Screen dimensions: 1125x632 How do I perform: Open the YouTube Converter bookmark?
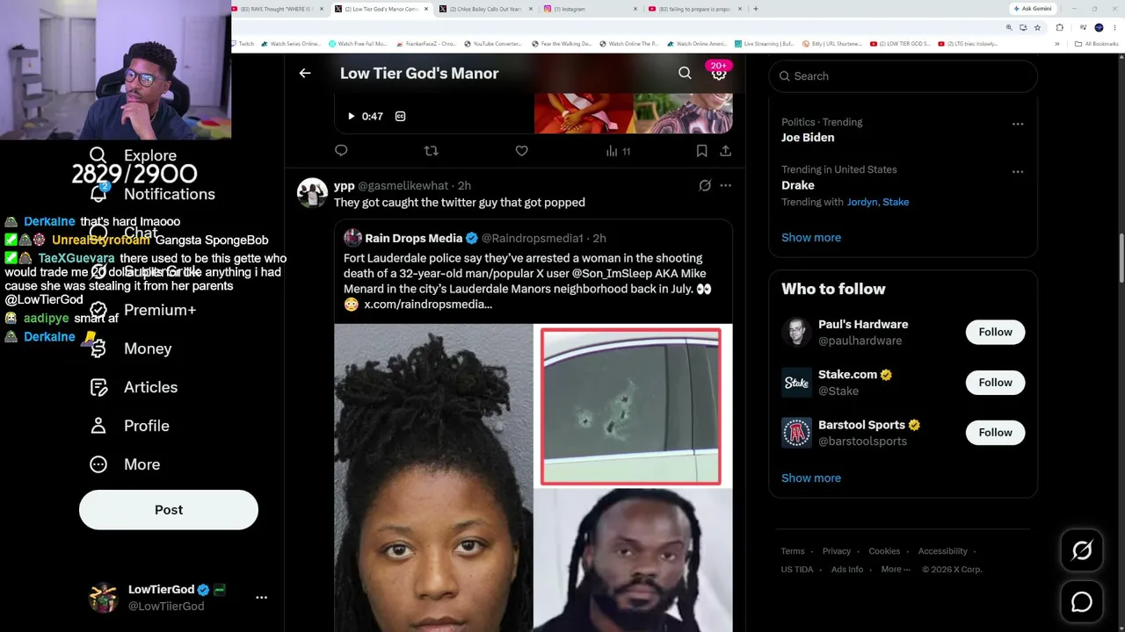[492, 44]
